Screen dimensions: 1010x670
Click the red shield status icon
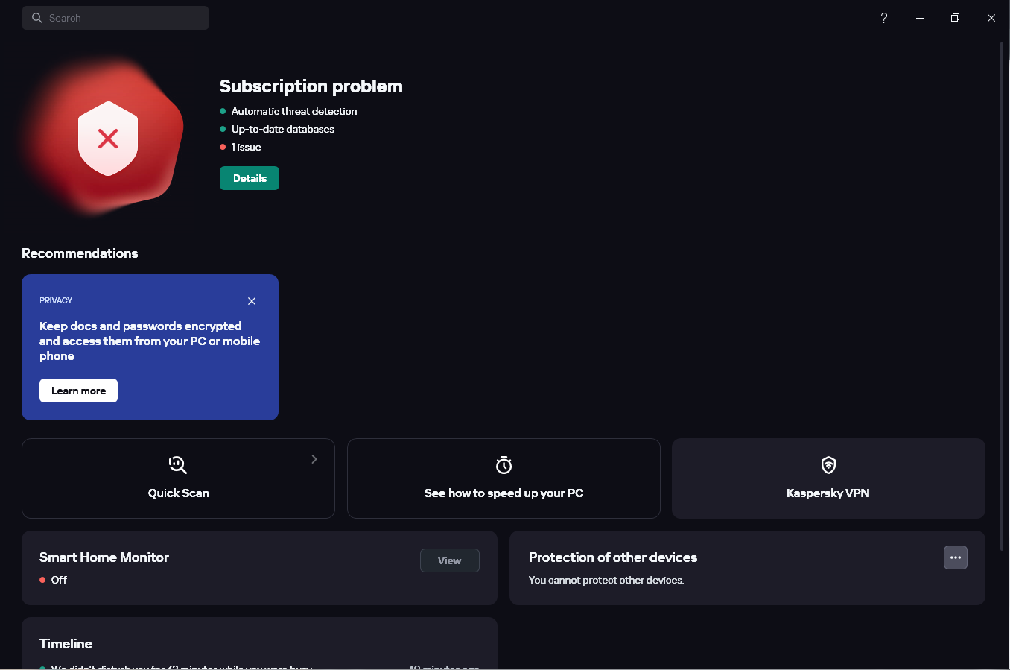108,139
